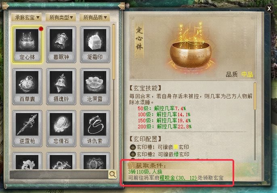Pick the 忘情石 stone icon
277x193 pixels.
tap(61, 128)
